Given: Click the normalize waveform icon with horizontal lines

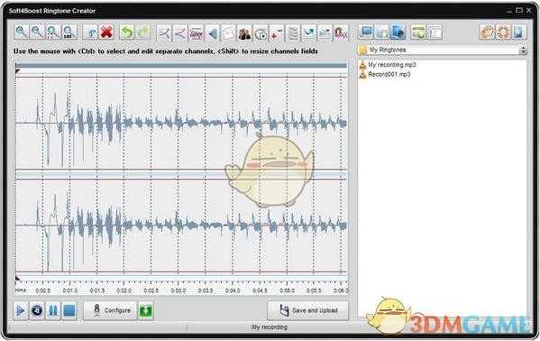Looking at the screenshot, I should (197, 33).
